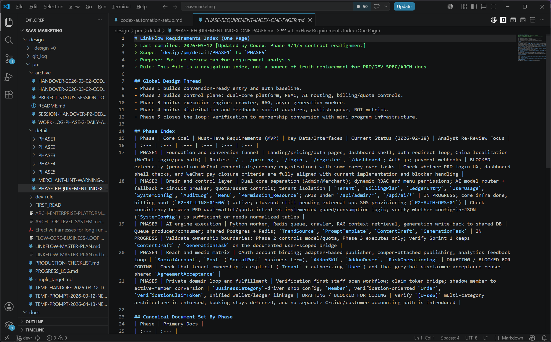The height and width of the screenshot is (342, 551).
Task: Open the chat icon in title bar
Action: [x=377, y=7]
